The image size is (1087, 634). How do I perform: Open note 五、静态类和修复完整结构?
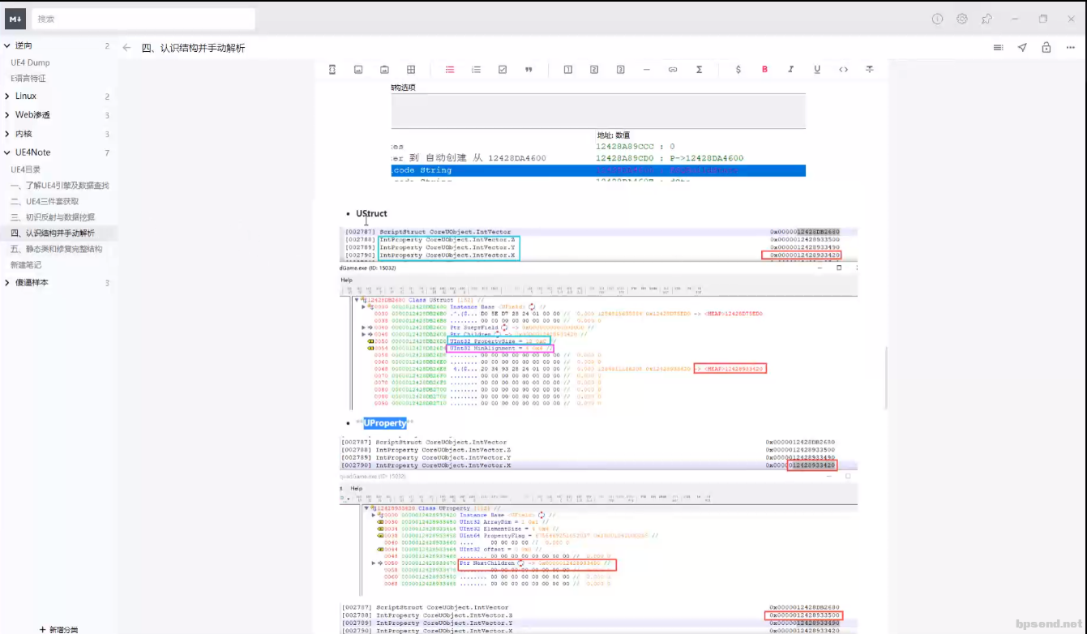(56, 249)
